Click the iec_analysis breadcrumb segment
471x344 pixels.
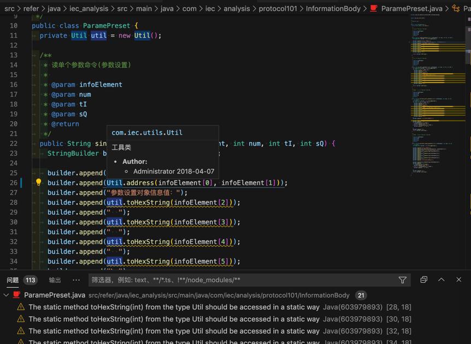point(88,9)
